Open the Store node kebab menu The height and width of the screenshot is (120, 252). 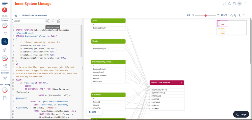123,21
